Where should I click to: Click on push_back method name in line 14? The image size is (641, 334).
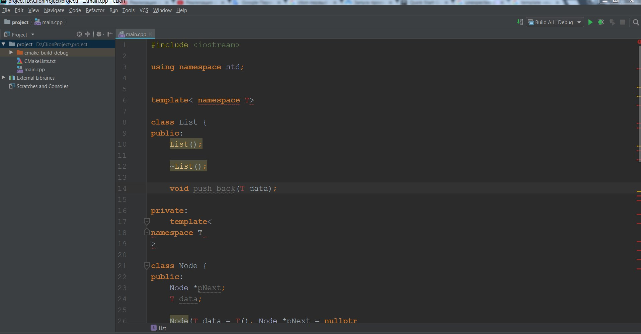click(214, 188)
